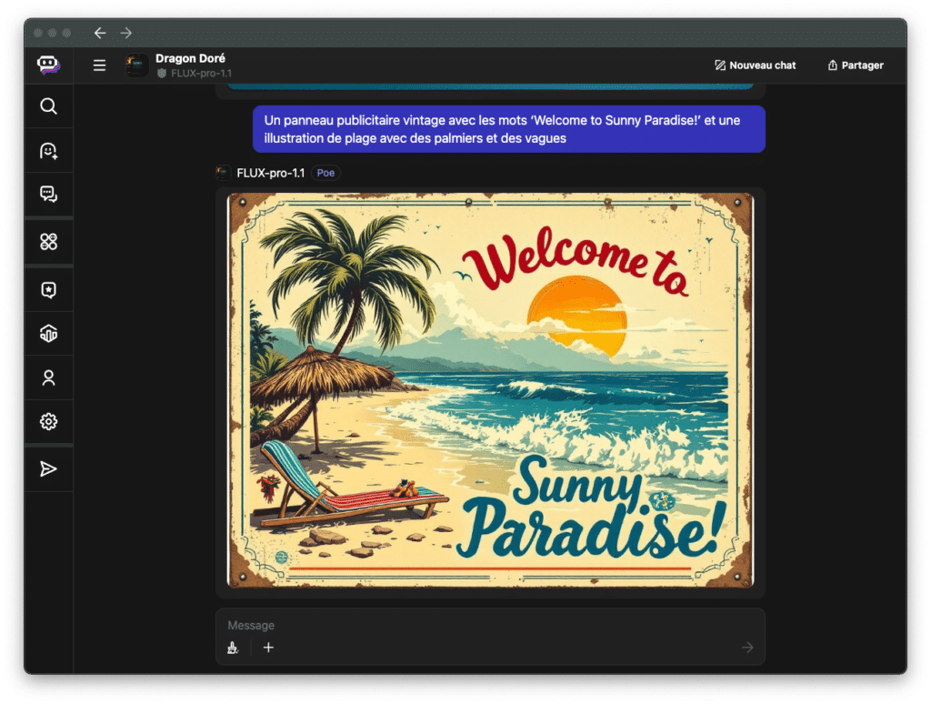Screen dimensions: 931x704
Task: Click the FLUX-pro-1.1 small avatar above image
Action: [224, 173]
